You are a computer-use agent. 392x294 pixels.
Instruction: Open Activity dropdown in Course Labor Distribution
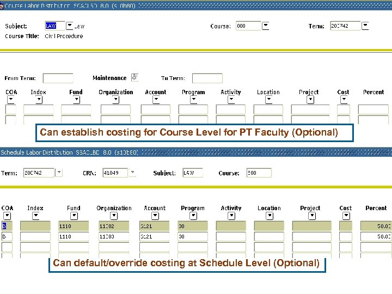231,100
